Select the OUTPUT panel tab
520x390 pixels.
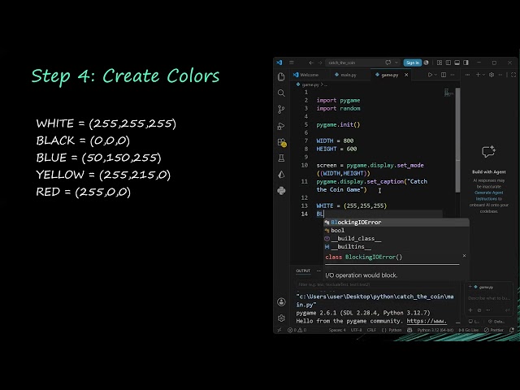[x=303, y=271]
